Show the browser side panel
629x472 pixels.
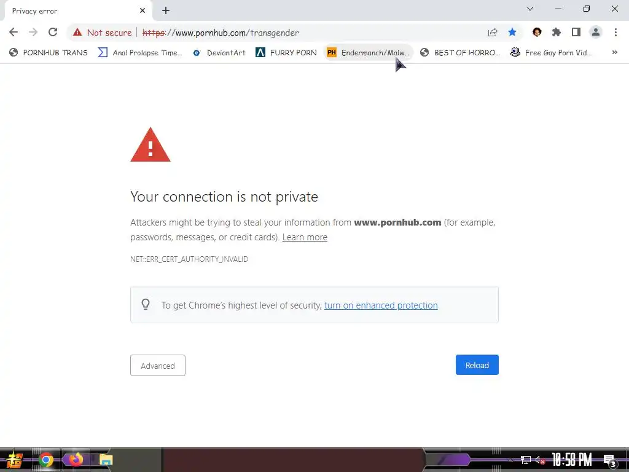click(576, 32)
